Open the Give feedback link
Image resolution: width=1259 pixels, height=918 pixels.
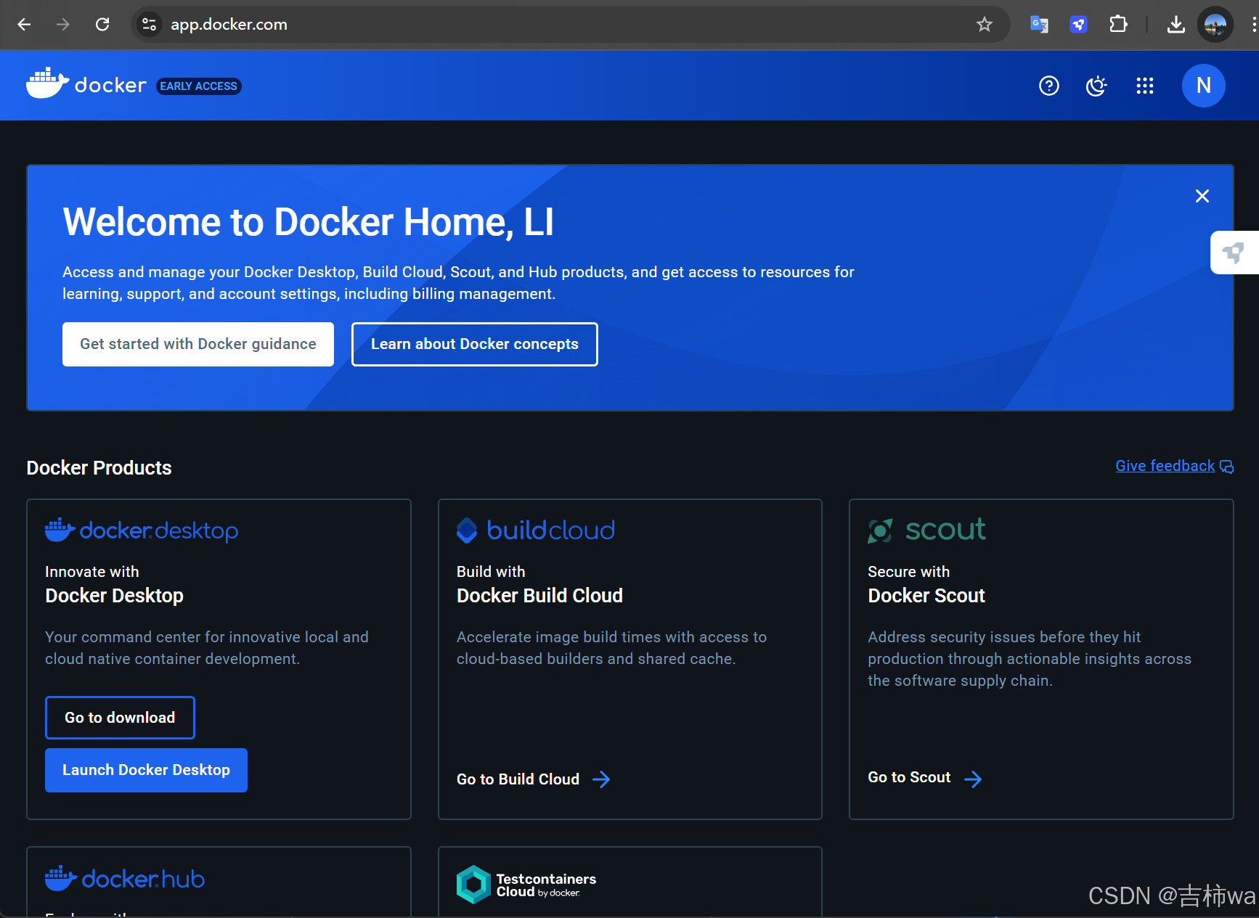click(1174, 466)
